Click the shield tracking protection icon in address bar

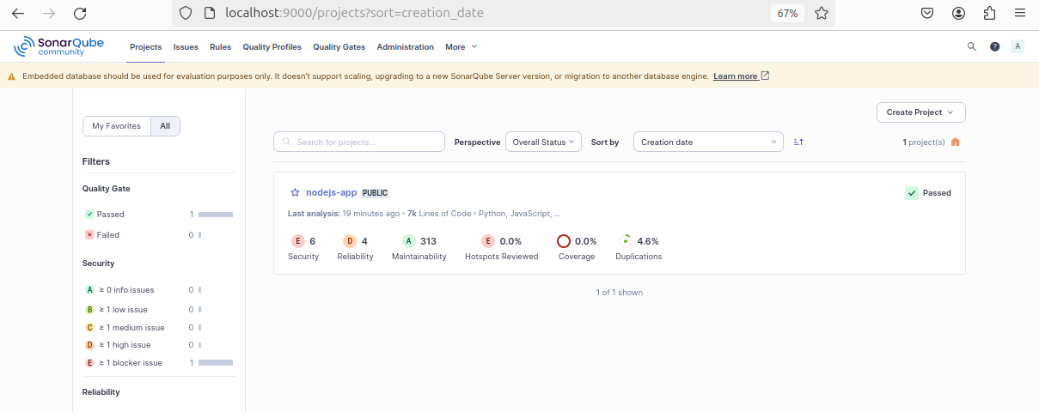[185, 13]
